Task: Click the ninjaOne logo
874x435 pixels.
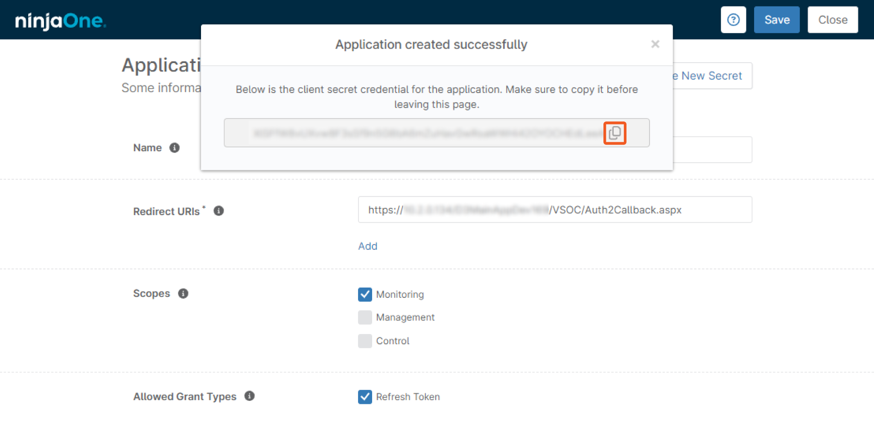Action: 61,20
